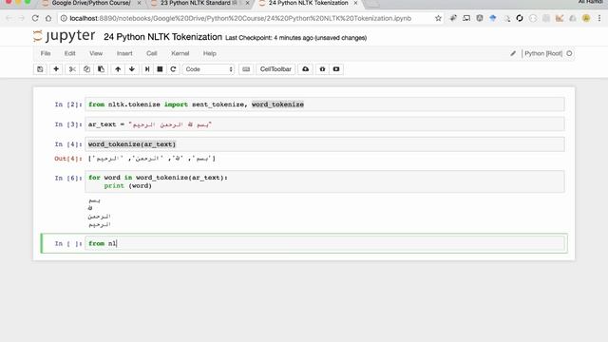Viewport: 608px width, 342px height.
Task: Switch to Google Drive/Python Course tab
Action: coord(91,3)
